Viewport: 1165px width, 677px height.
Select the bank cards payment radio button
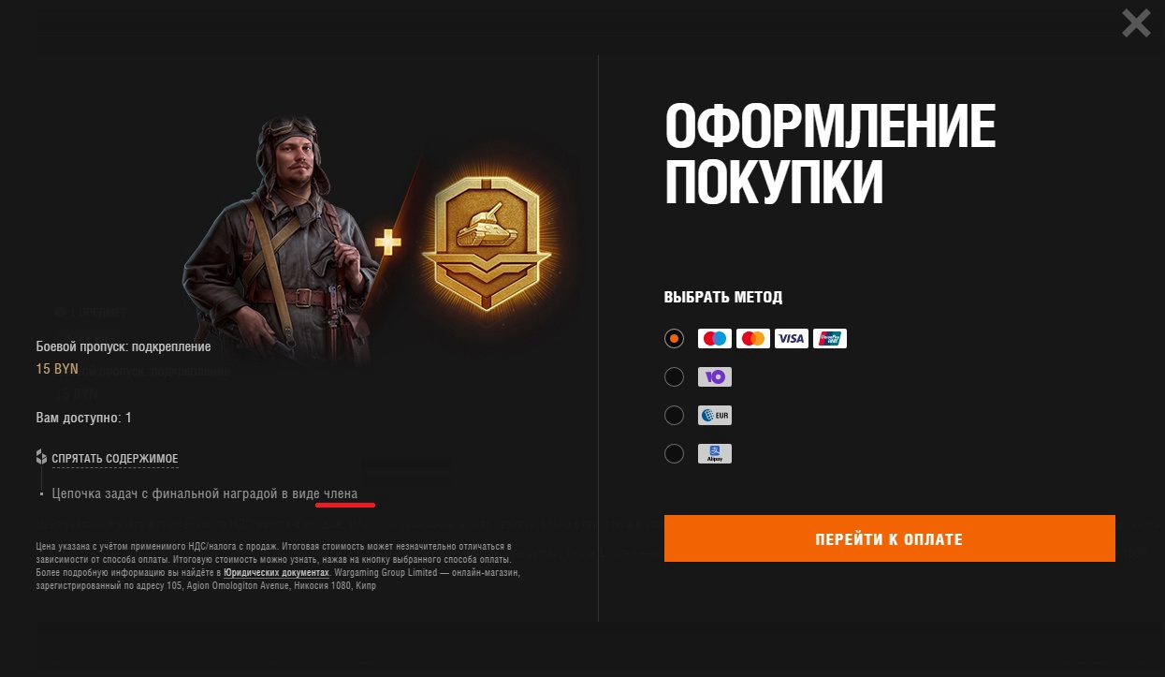[674, 339]
